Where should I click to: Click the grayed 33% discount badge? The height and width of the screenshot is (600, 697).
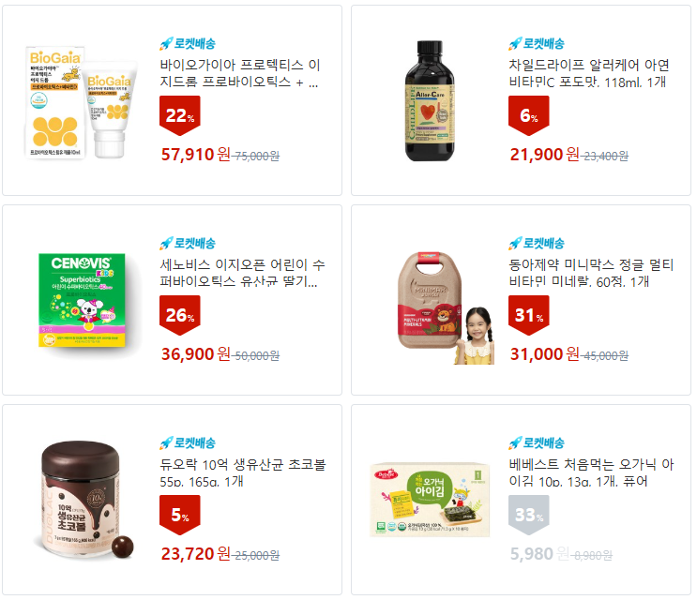[x=528, y=516]
